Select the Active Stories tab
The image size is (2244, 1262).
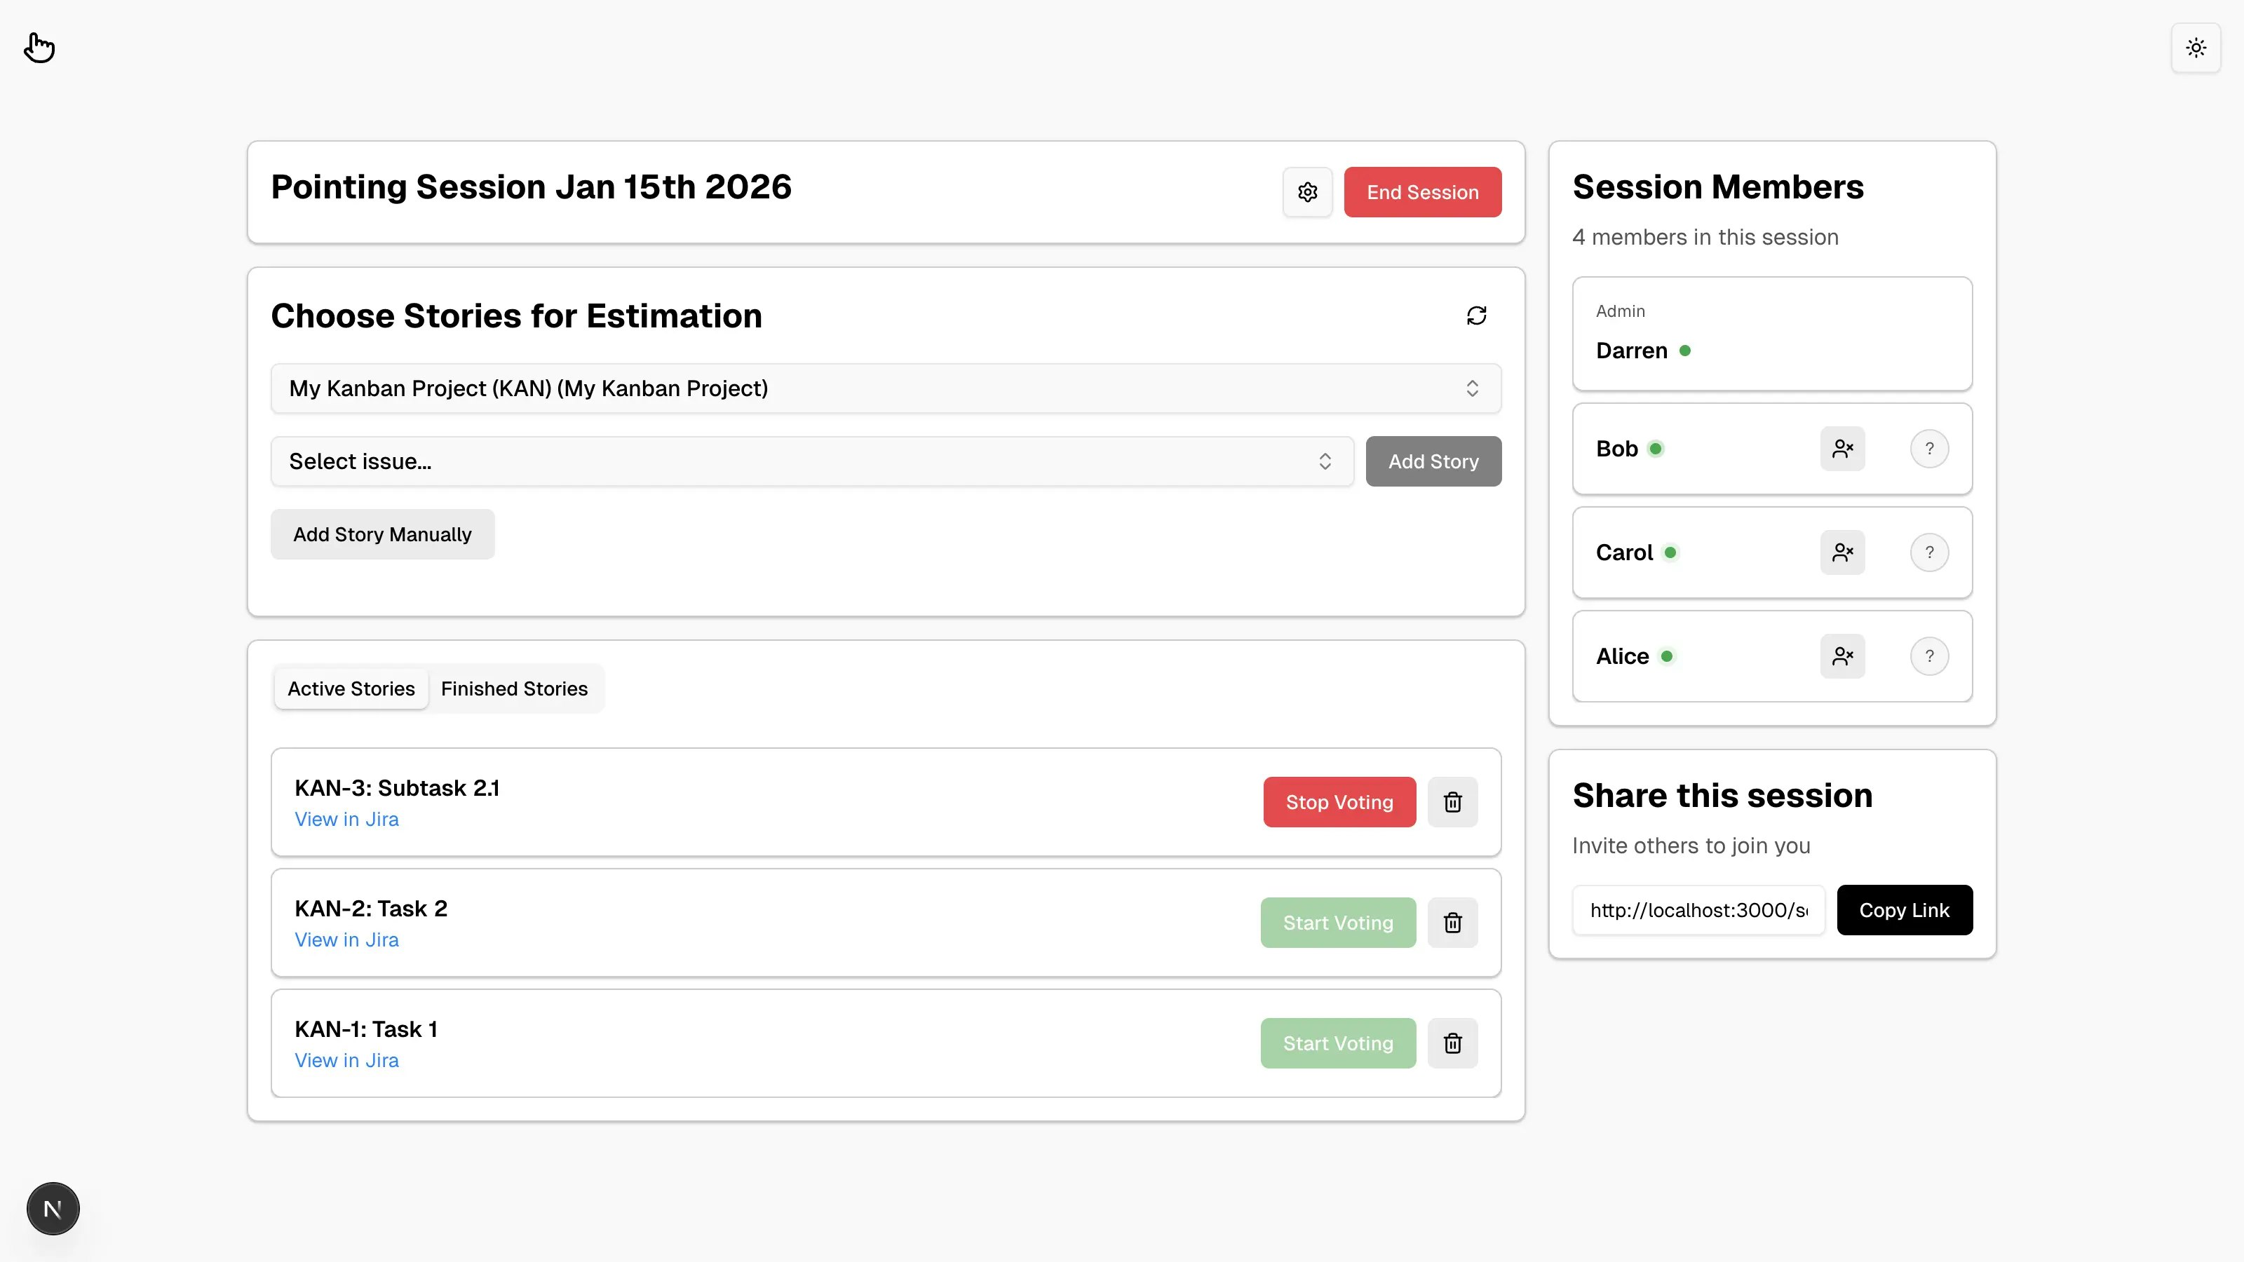(x=351, y=688)
